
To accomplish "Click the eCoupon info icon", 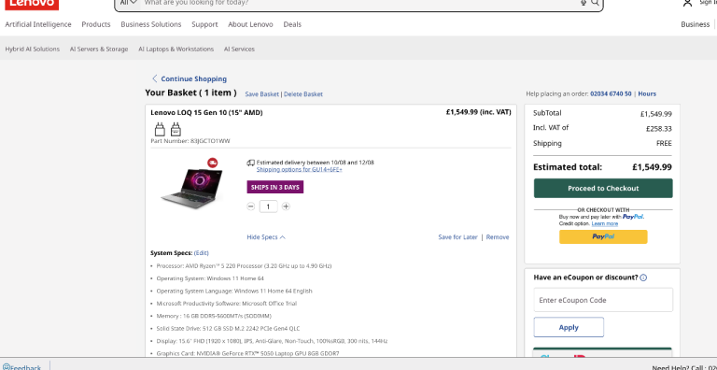I will [x=643, y=277].
